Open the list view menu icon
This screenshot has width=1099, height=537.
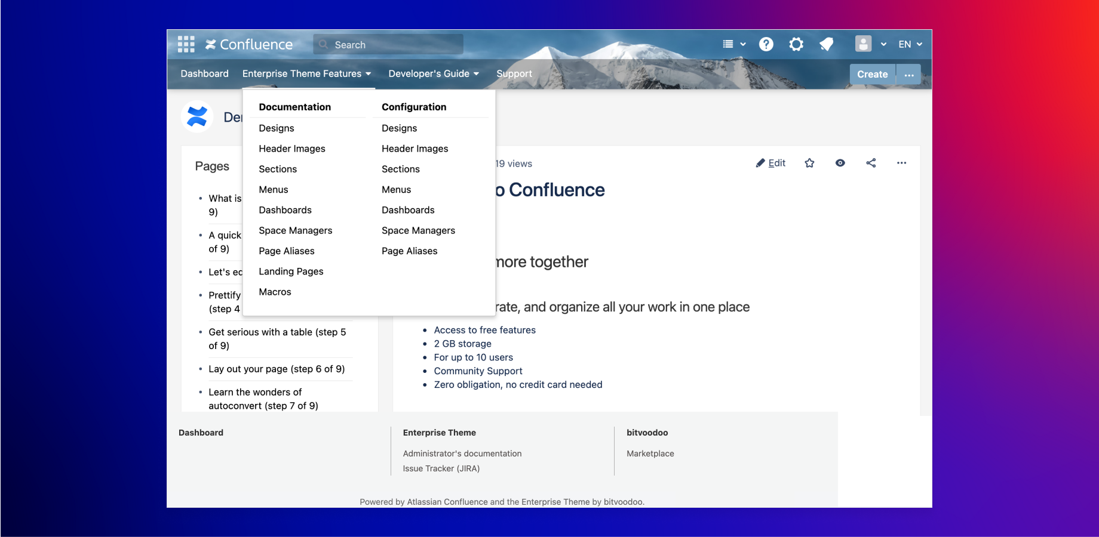tap(728, 44)
